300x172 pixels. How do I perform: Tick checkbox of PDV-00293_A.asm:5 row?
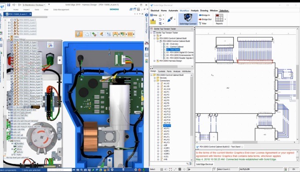(x=12, y=34)
